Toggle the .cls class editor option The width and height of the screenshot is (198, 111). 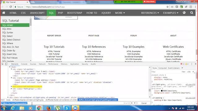coord(189,72)
